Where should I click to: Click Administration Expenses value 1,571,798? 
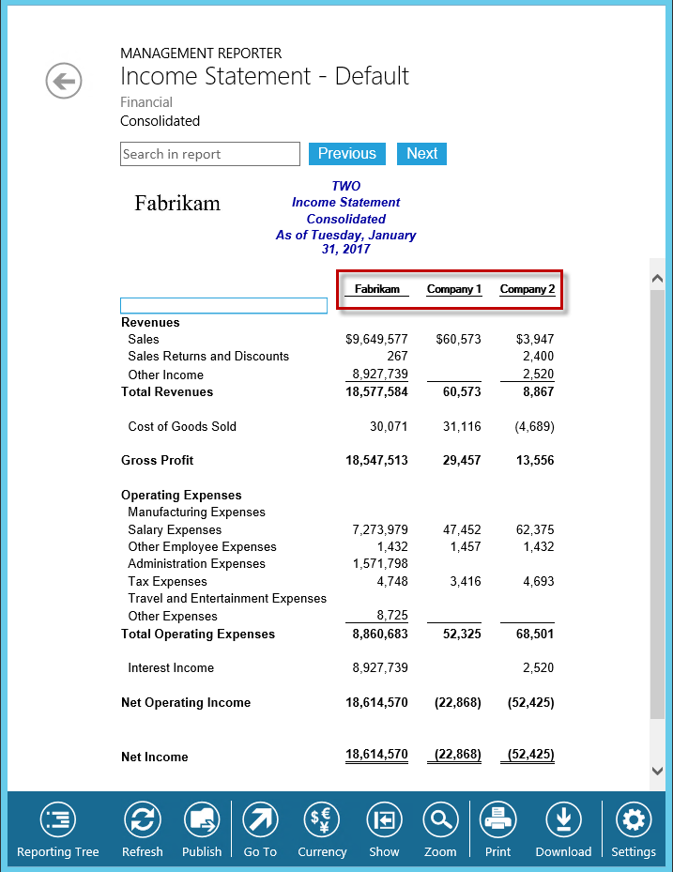click(x=380, y=563)
